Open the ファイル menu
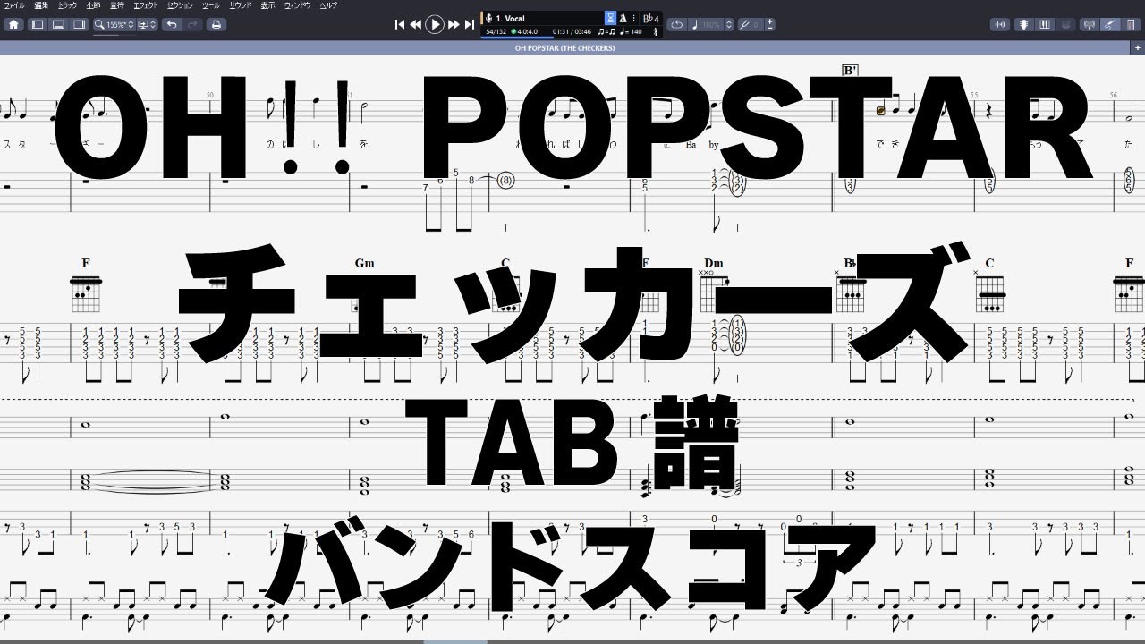This screenshot has width=1145, height=644. click(x=15, y=5)
